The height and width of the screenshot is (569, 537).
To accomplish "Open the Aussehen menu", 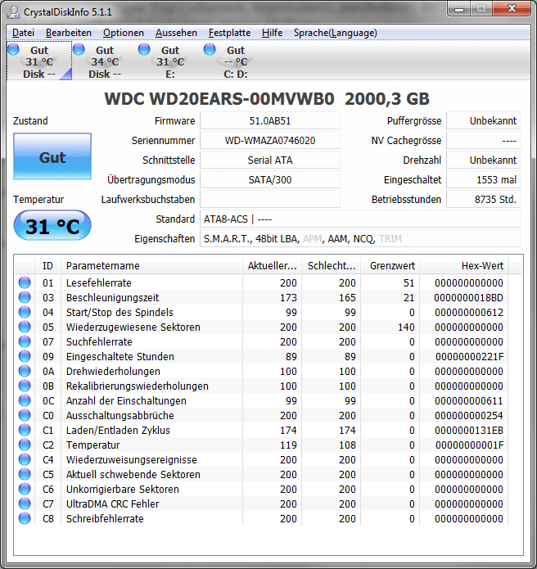I will point(176,33).
